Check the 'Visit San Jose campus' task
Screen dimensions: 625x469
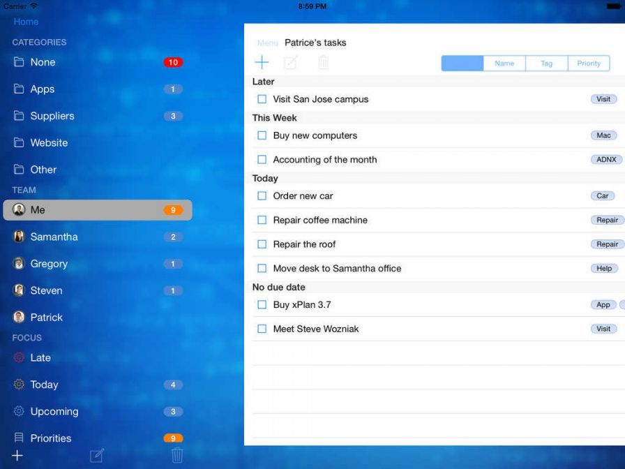[x=262, y=99]
